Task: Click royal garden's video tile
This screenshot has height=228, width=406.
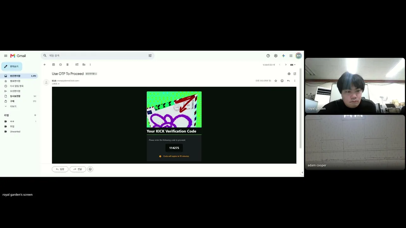Action: pos(355,85)
